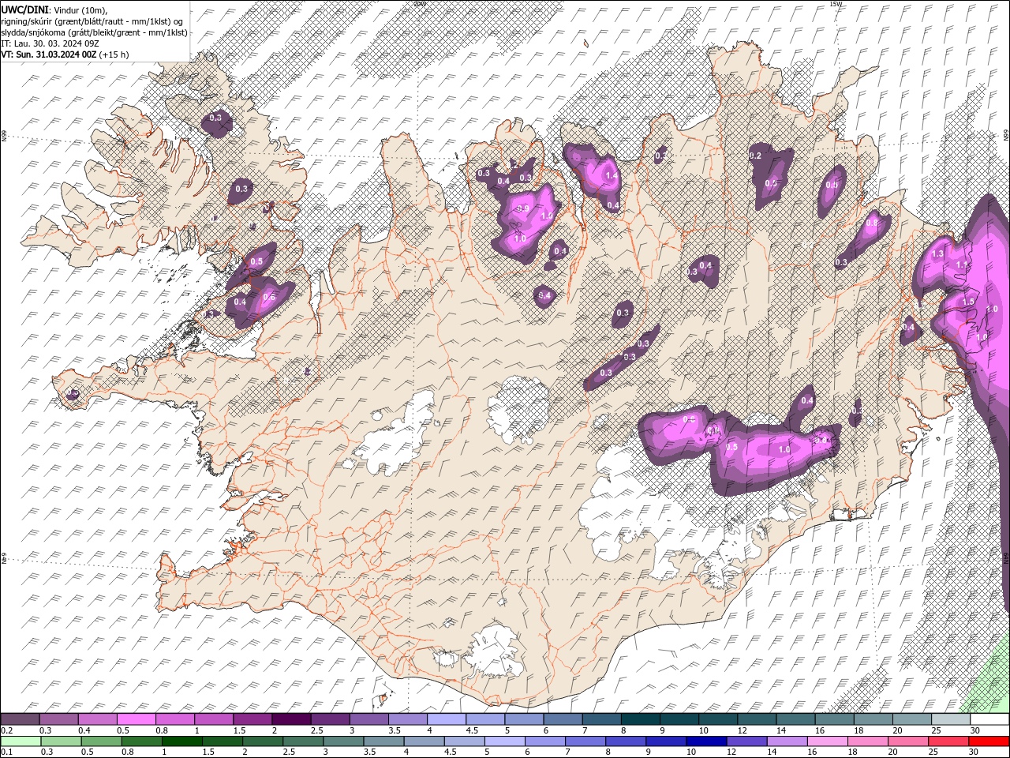Image resolution: width=1010 pixels, height=758 pixels.
Task: Select the "rigning/skúrir" legend description line
Action: point(94,21)
